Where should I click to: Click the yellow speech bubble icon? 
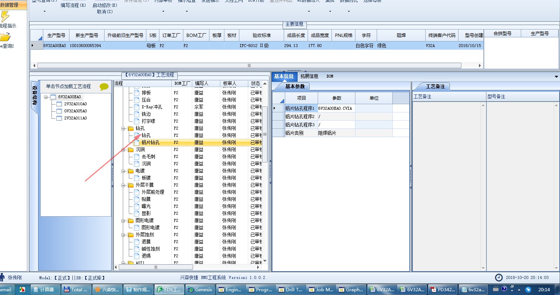pos(104,87)
